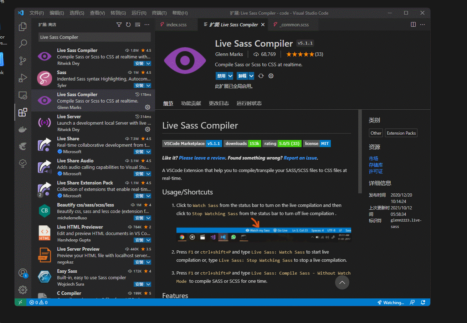Open editor more actions menu
This screenshot has height=323, width=467.
(x=422, y=25)
